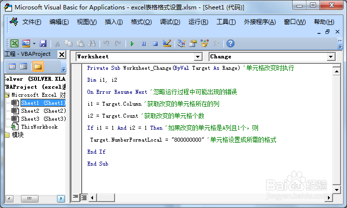Click the View Microsoft Excel toolbar icon
Viewport: 347px width, 208px height.
click(14, 43)
